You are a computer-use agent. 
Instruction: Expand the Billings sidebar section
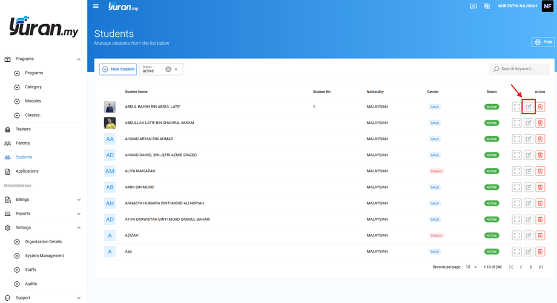[x=79, y=200]
